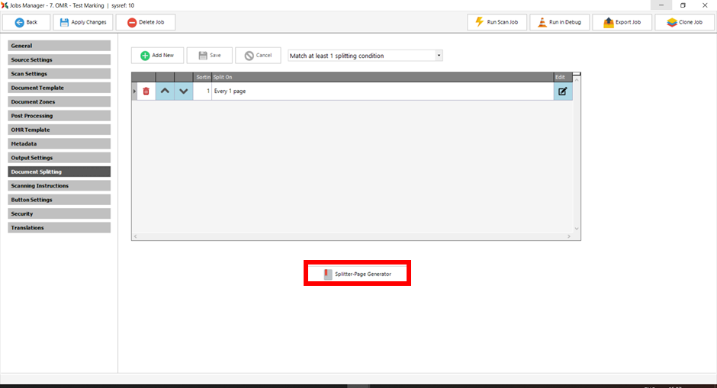Select the 'Every 1 page' row cell
This screenshot has width=717, height=388.
[381, 91]
